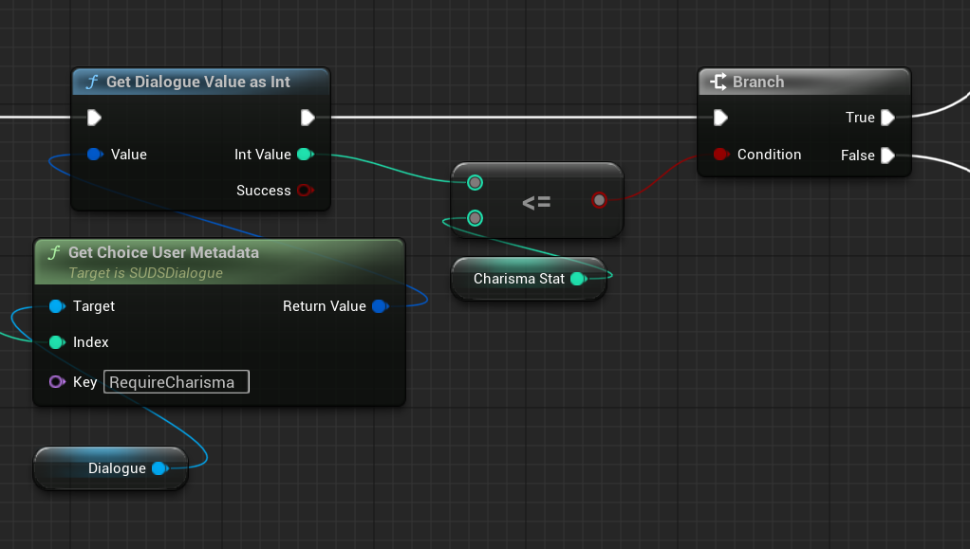Click the top input pin of the <= node
Image resolution: width=970 pixels, height=549 pixels.
pyautogui.click(x=476, y=183)
